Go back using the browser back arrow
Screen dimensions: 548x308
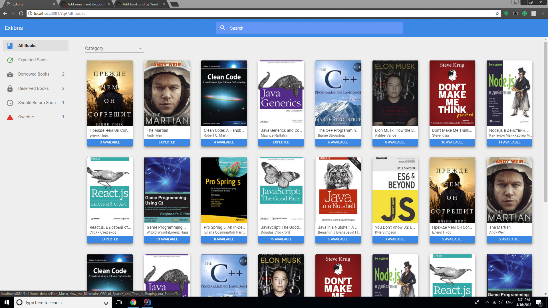tap(5, 13)
